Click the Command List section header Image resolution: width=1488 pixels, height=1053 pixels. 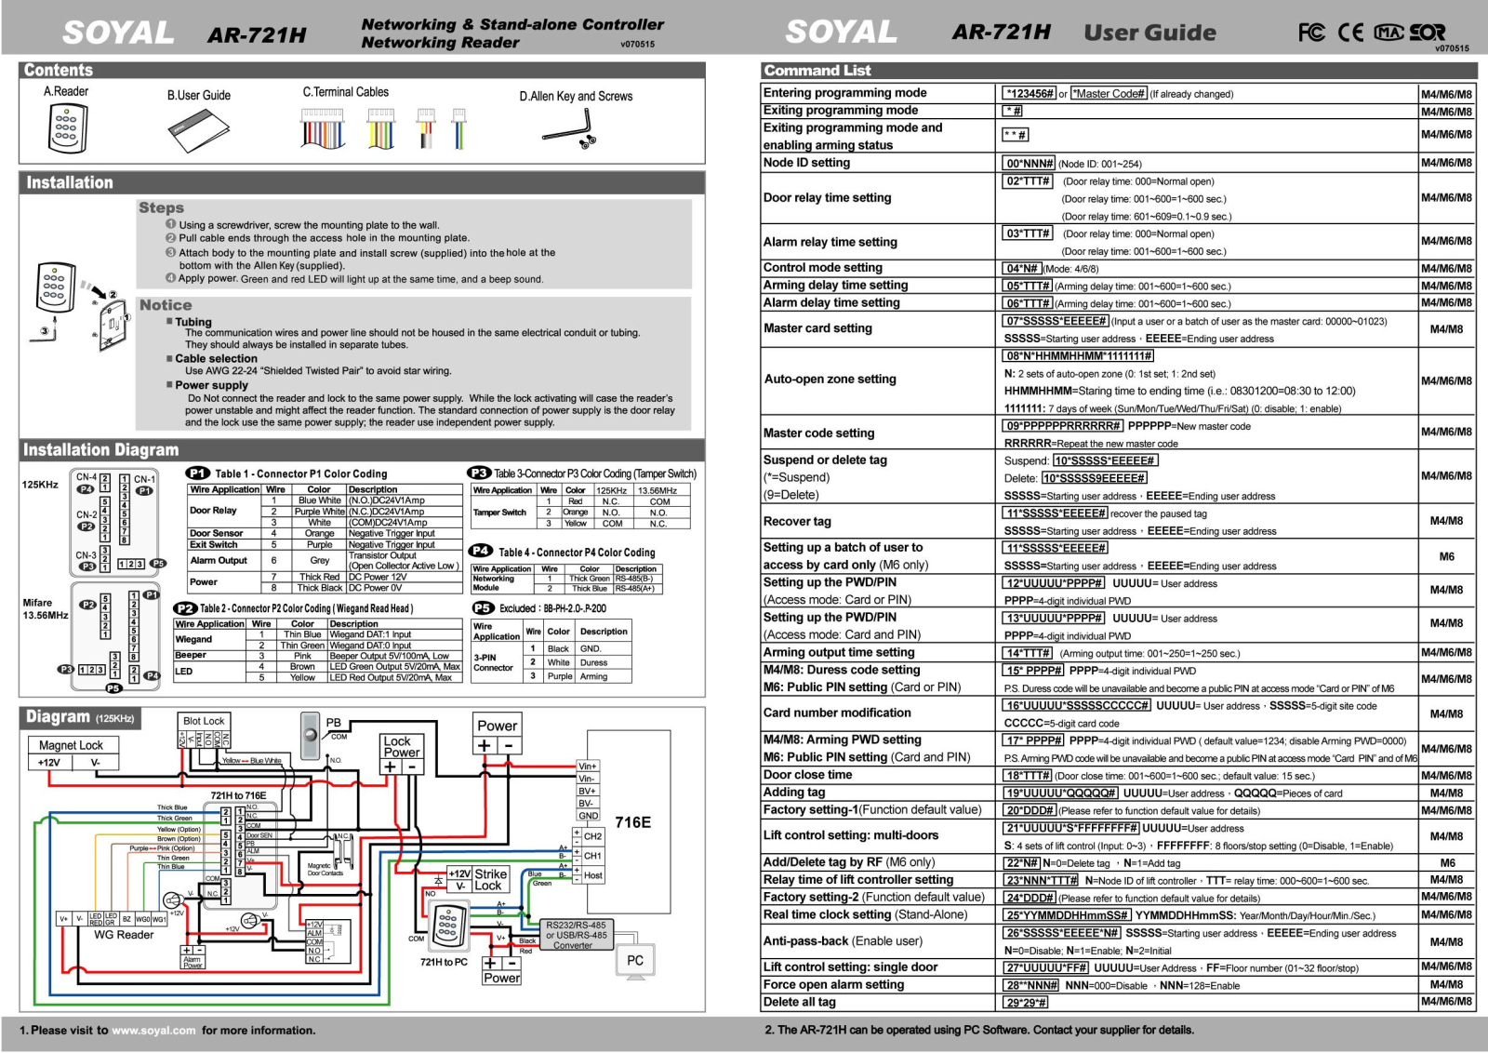point(1118,71)
